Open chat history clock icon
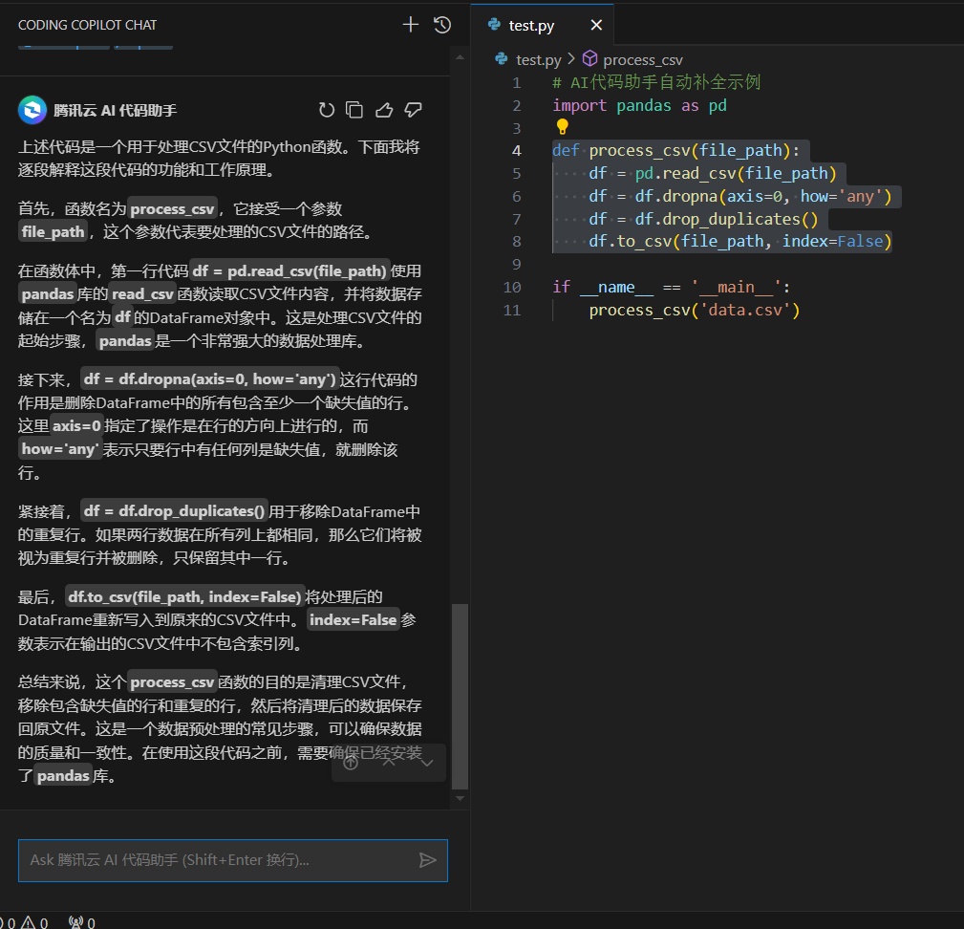The height and width of the screenshot is (929, 964). [442, 25]
